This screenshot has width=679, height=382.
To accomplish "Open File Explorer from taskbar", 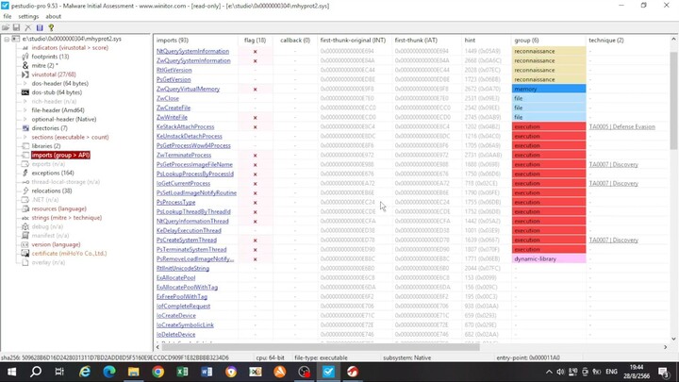I will tap(133, 372).
